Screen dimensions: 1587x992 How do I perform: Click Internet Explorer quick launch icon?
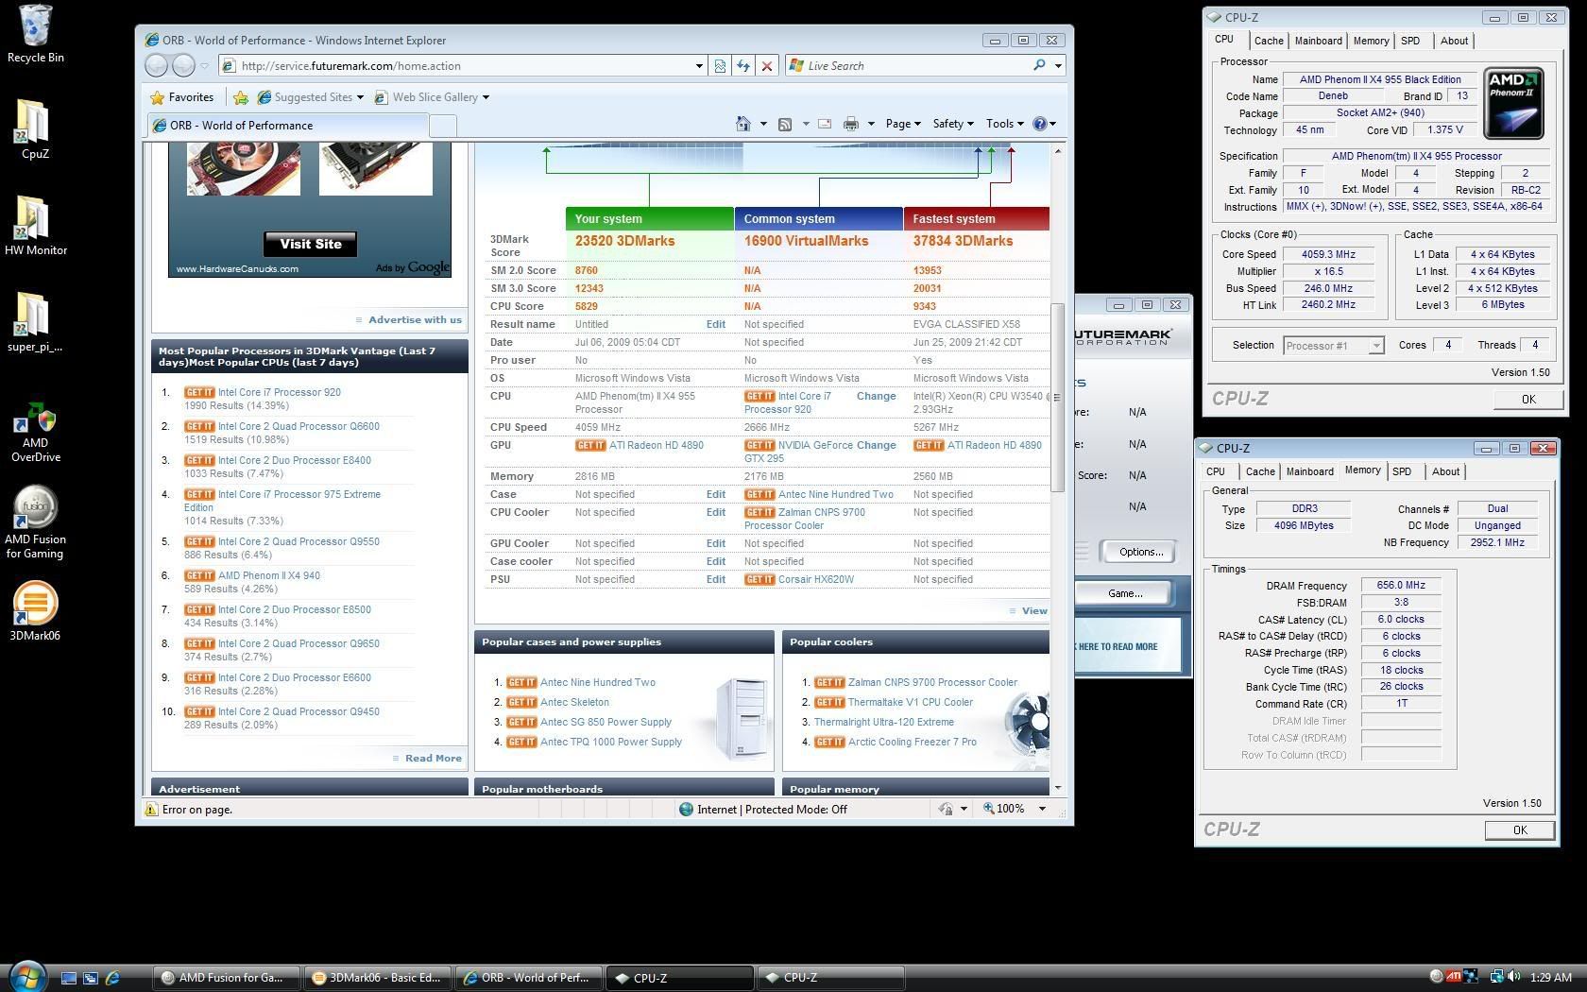coord(112,978)
